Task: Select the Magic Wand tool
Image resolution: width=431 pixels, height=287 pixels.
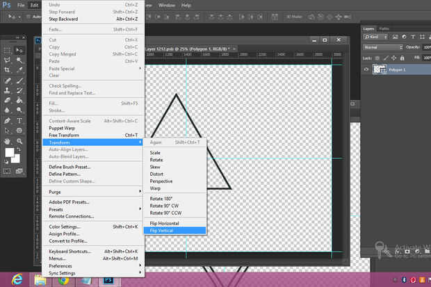Action: (x=19, y=60)
